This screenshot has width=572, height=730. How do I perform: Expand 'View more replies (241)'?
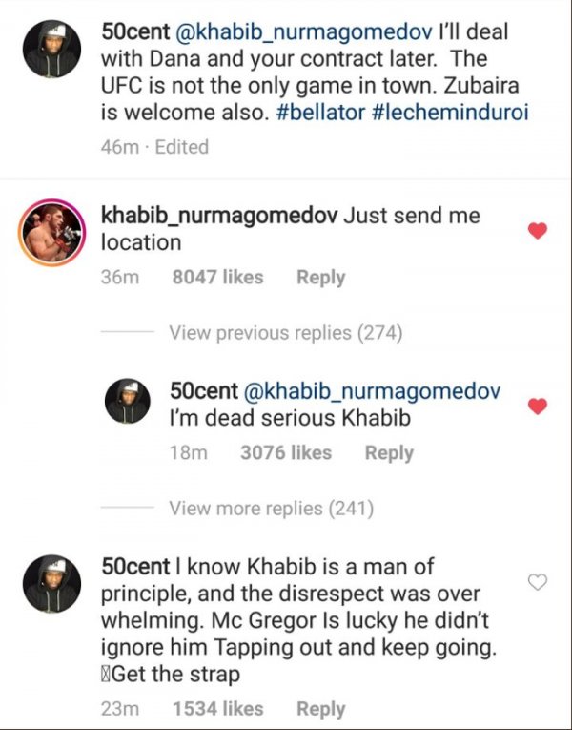(x=271, y=509)
